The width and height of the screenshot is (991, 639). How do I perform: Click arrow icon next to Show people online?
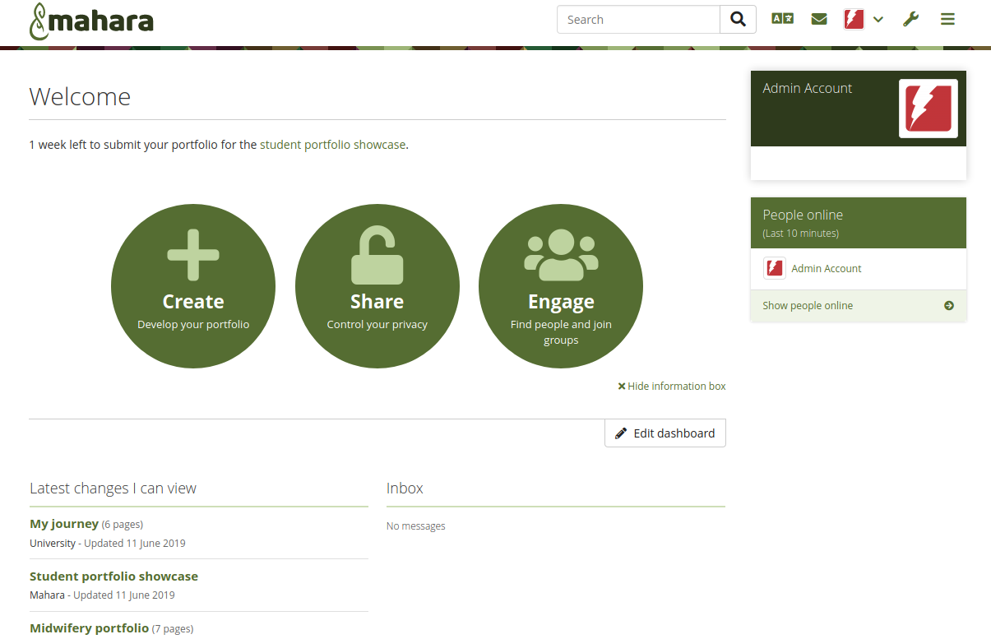[949, 305]
